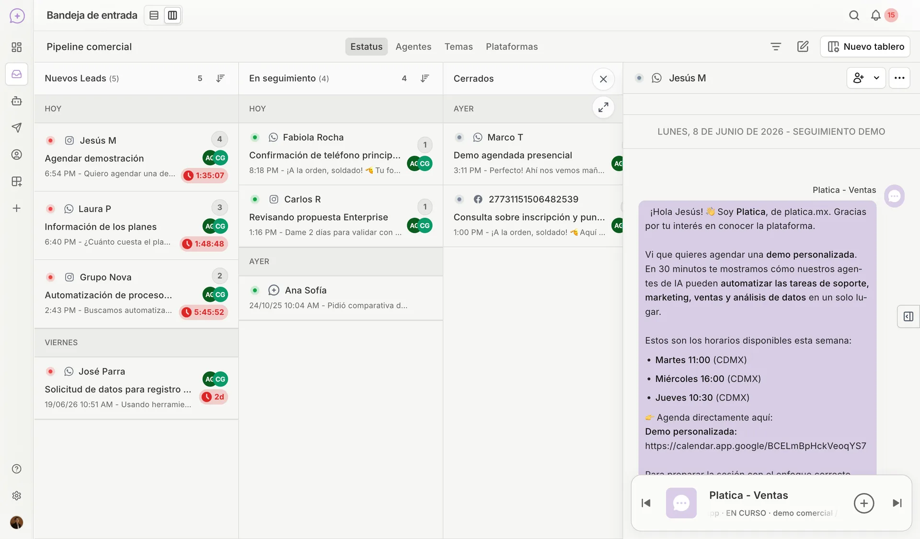Image resolution: width=920 pixels, height=539 pixels.
Task: Open the 2773115150648​2539 Facebook card
Action: (x=533, y=216)
